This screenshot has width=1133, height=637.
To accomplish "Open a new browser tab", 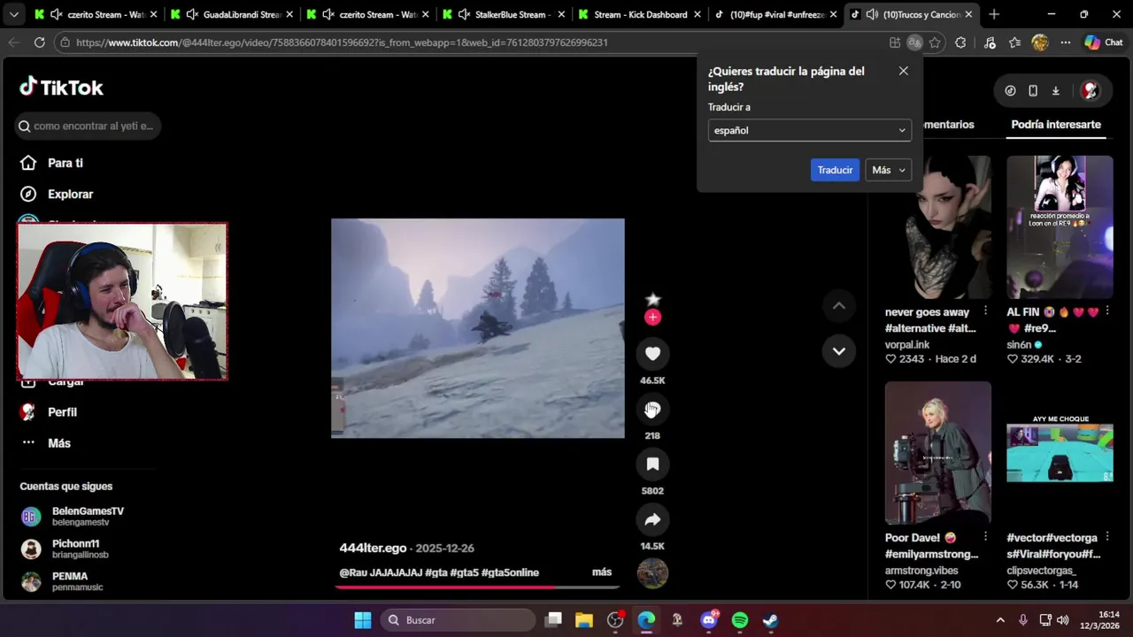I will (993, 14).
